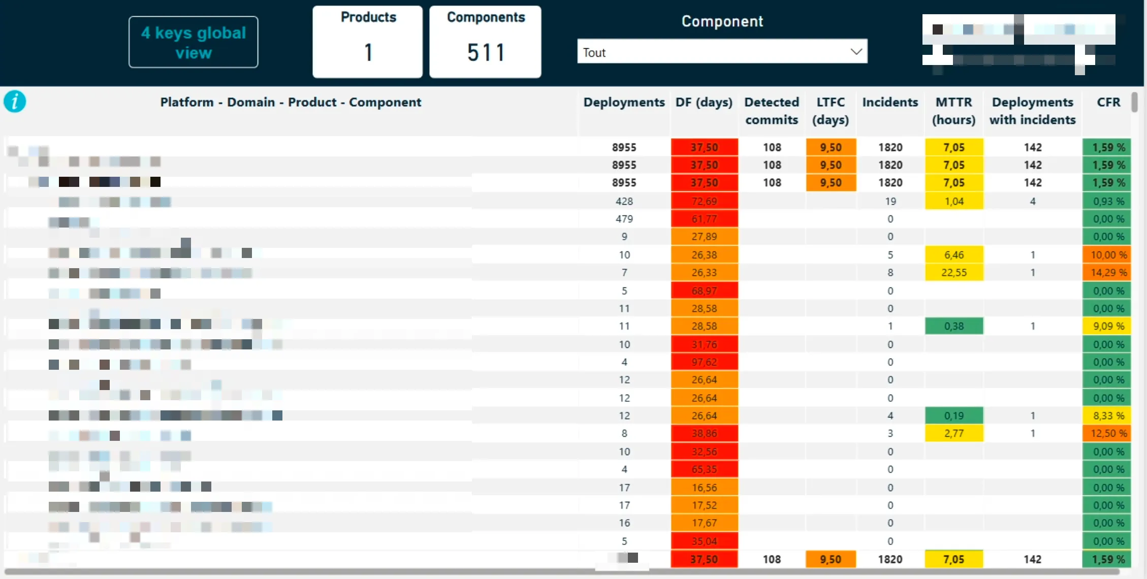Click the DF value 16,56
The width and height of the screenshot is (1147, 579).
704,488
